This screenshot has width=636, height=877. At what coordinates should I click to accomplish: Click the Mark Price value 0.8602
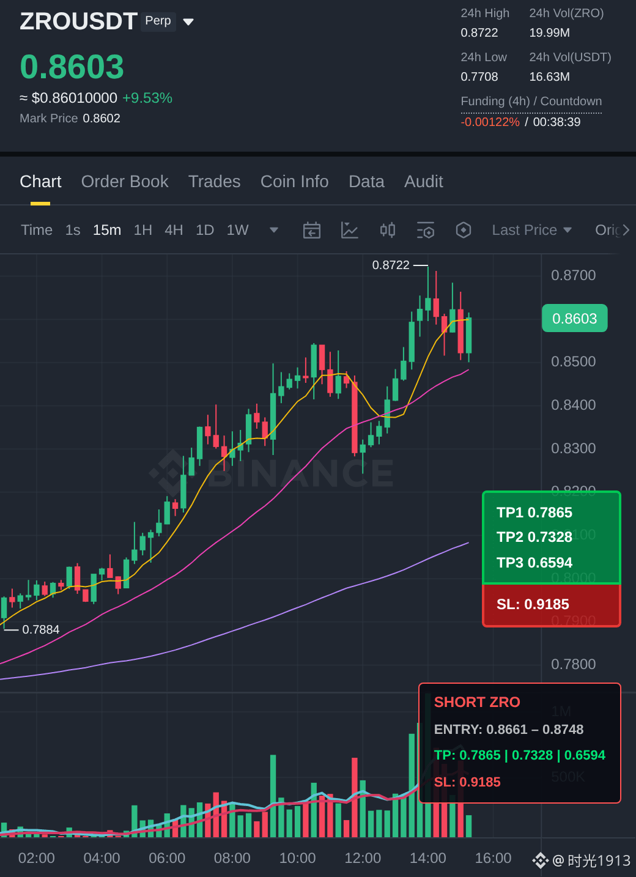pos(102,118)
